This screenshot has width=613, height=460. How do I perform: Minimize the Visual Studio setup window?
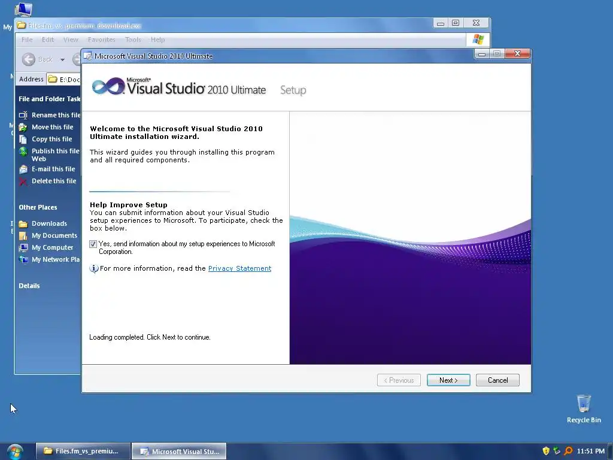[482, 53]
